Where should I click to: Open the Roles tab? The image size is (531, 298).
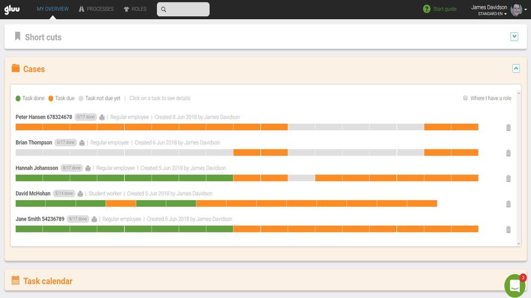tap(135, 9)
